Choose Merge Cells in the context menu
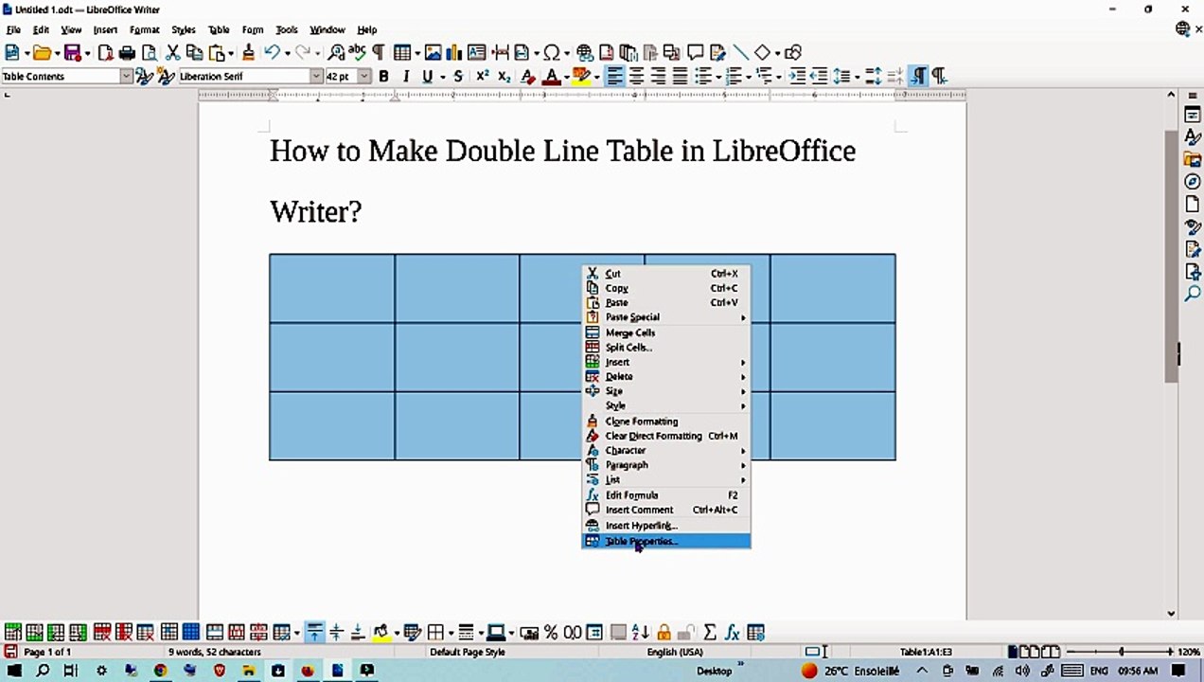The width and height of the screenshot is (1204, 682). (665, 332)
